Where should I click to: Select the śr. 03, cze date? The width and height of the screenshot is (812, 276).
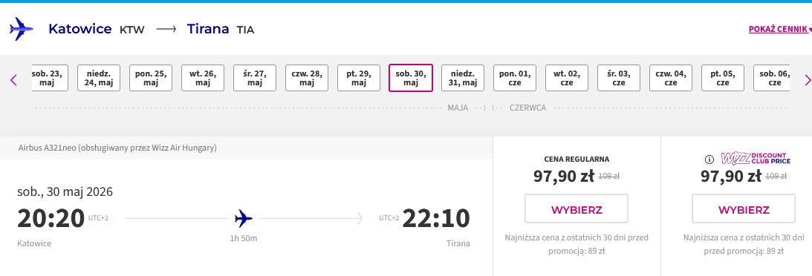click(x=619, y=78)
